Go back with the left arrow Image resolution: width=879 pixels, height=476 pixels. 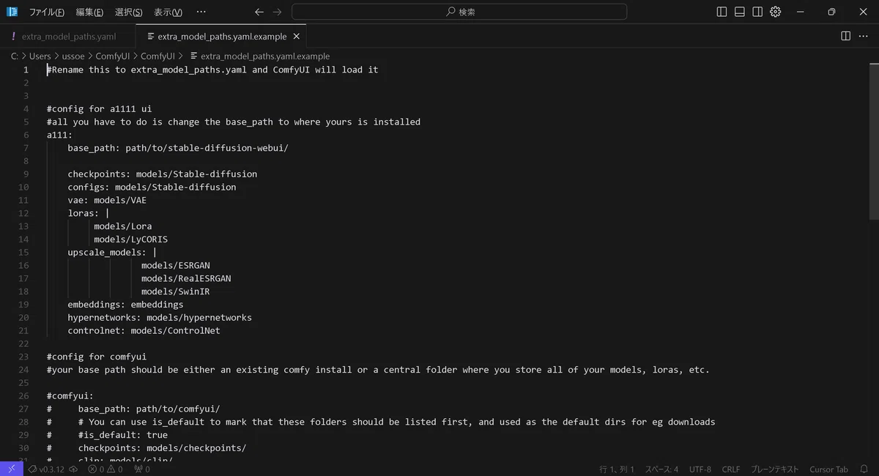coord(259,12)
